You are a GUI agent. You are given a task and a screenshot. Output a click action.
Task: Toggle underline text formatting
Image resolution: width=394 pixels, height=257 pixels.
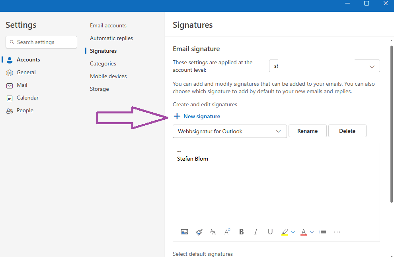coord(270,232)
